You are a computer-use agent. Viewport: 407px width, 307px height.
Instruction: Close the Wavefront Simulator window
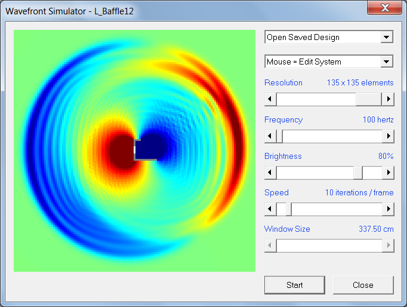385,8
